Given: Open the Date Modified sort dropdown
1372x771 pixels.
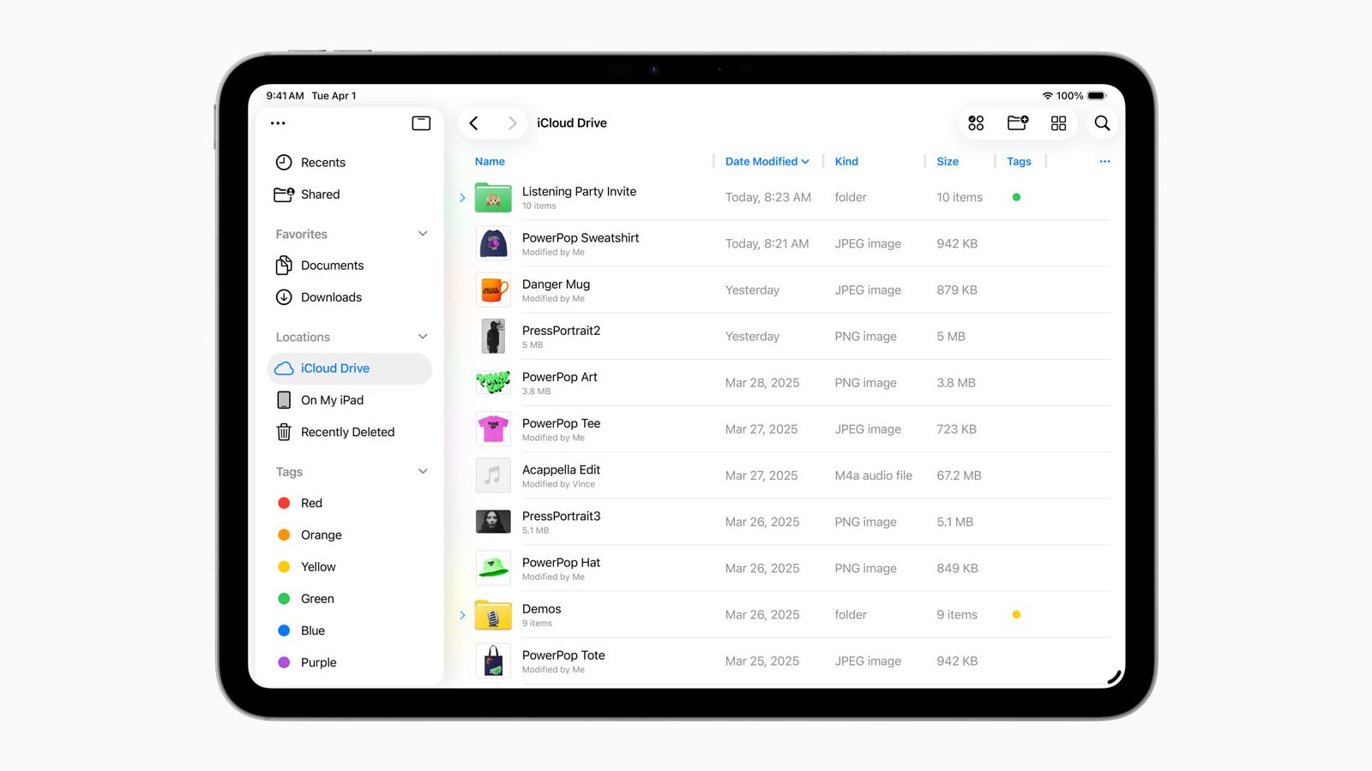Looking at the screenshot, I should (x=766, y=161).
